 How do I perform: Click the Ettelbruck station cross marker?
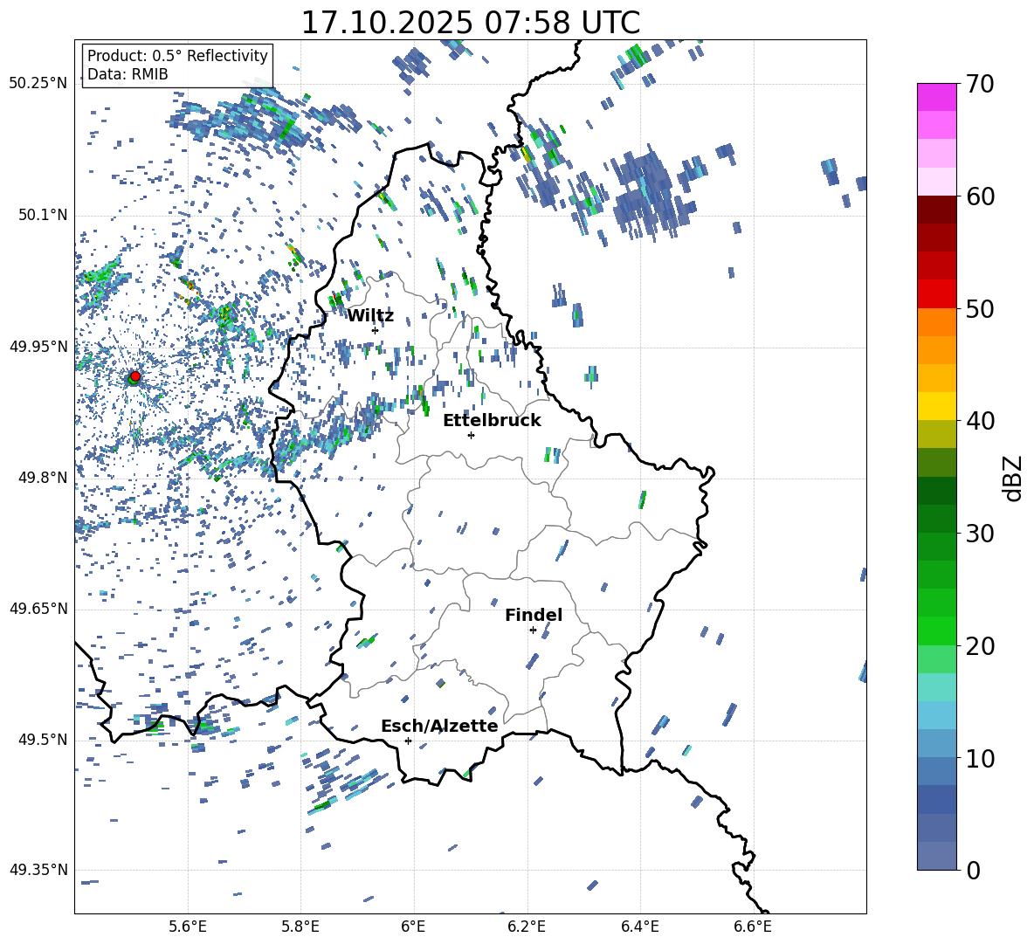pyautogui.click(x=471, y=435)
